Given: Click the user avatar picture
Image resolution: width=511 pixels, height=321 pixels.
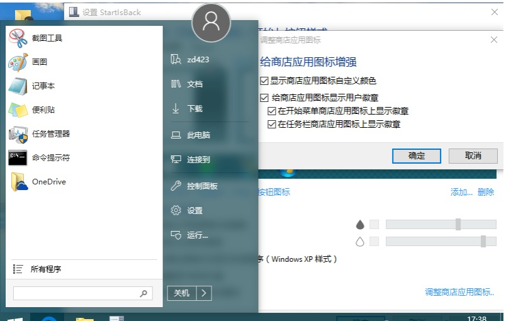Looking at the screenshot, I should 211,23.
